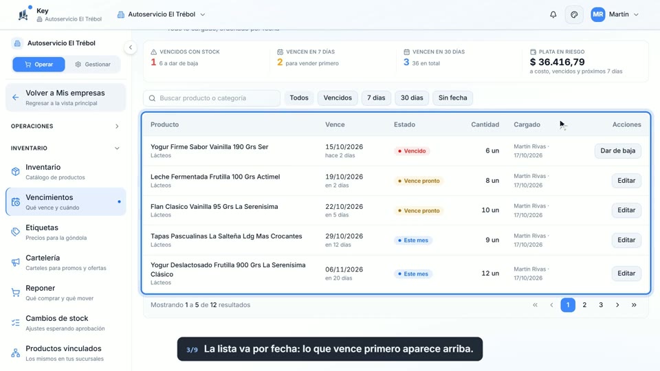
Task: Click the Etiquetas tag icon
Action: click(x=16, y=232)
